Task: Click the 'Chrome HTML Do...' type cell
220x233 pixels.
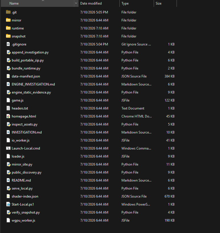Action: 137,116
